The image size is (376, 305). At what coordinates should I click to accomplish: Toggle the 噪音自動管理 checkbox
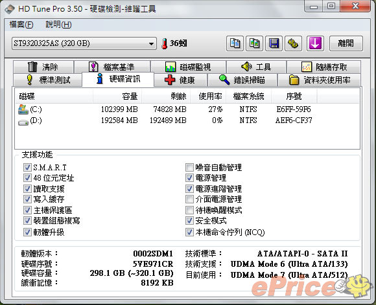[189, 167]
